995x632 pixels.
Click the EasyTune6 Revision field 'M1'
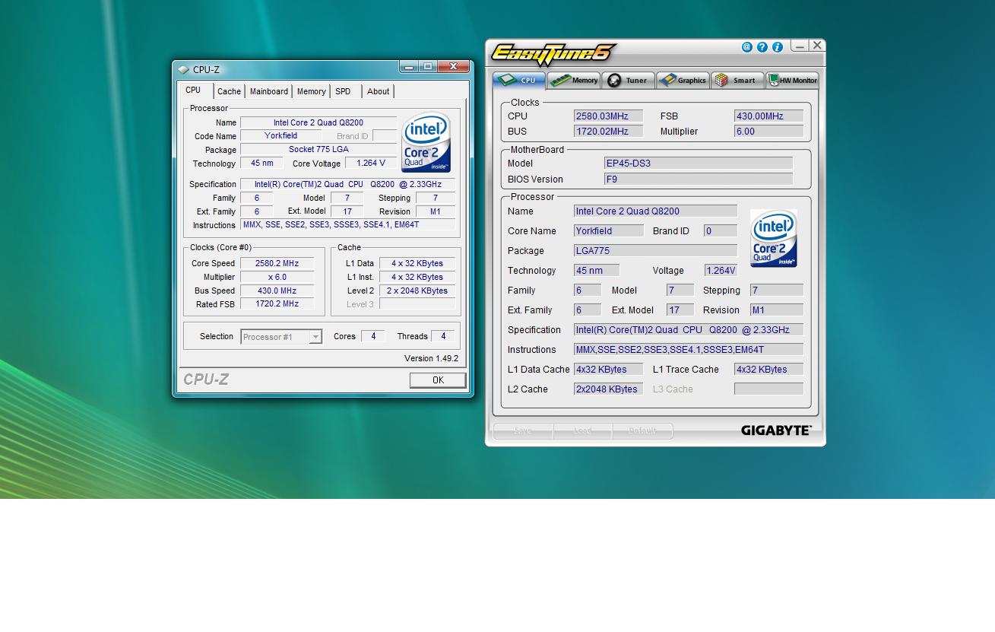click(776, 310)
